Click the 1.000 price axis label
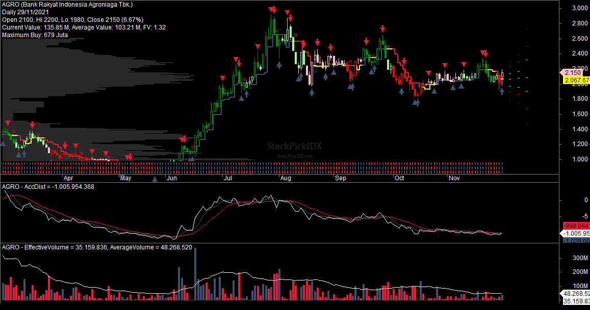 click(580, 159)
